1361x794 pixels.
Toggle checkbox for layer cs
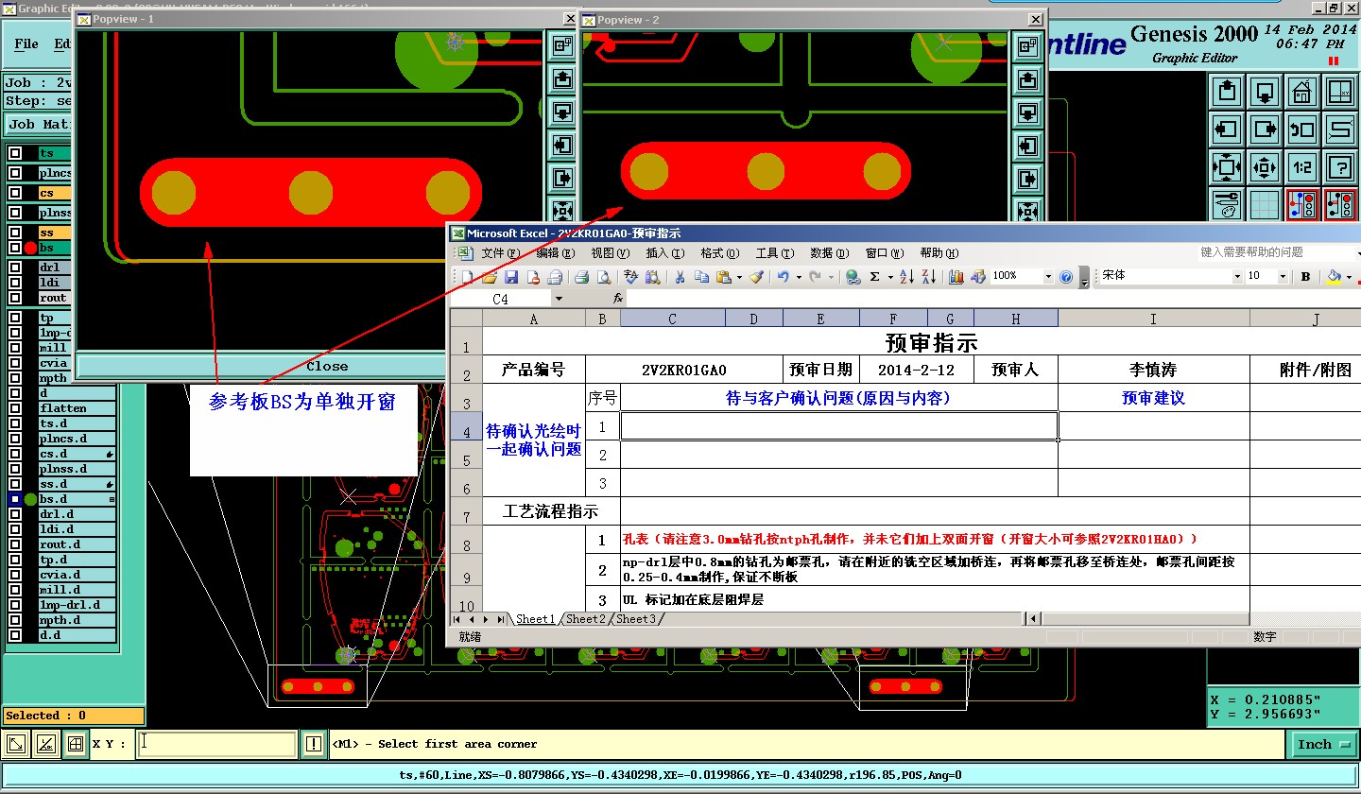16,193
